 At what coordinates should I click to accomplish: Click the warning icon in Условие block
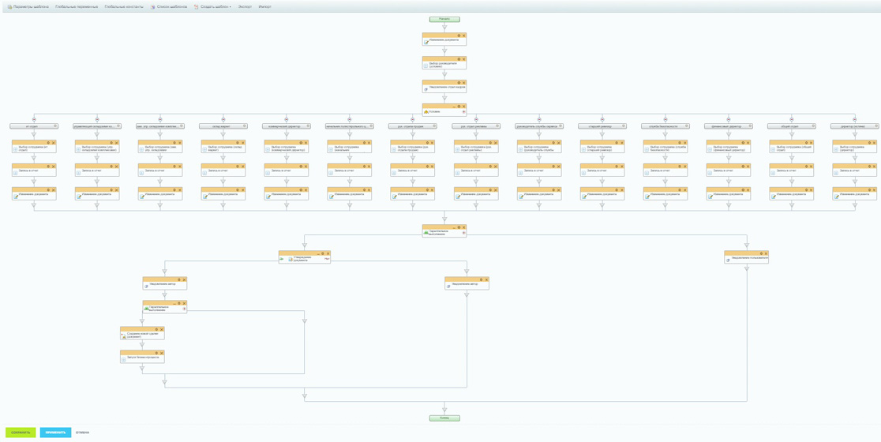click(x=426, y=112)
